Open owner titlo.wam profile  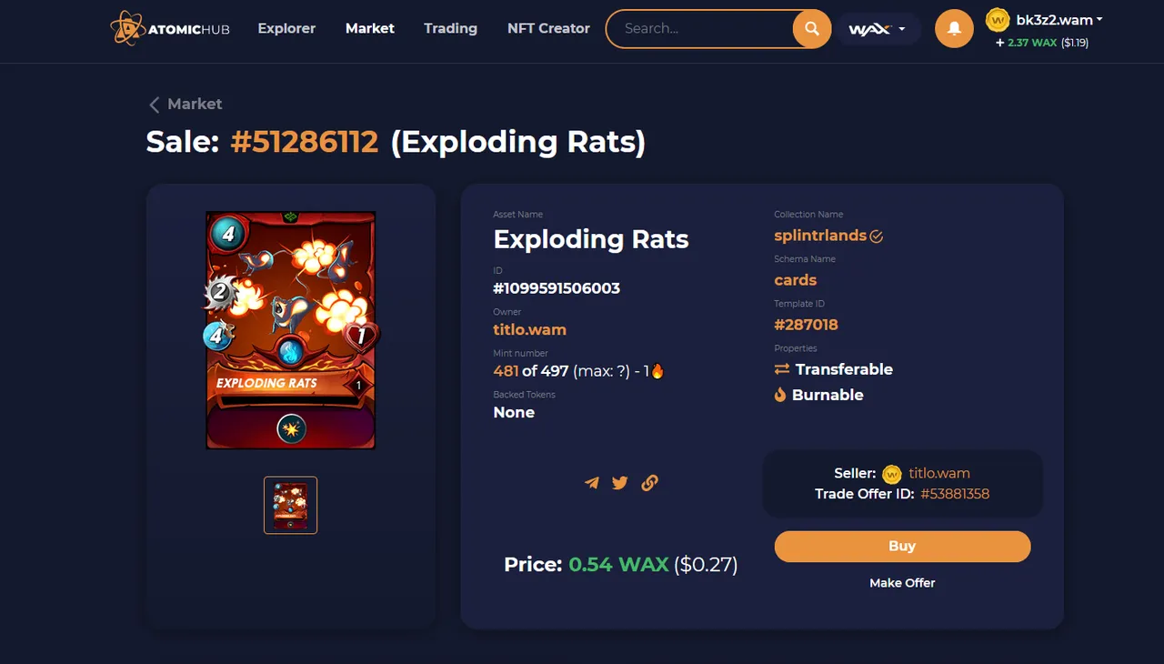point(529,330)
